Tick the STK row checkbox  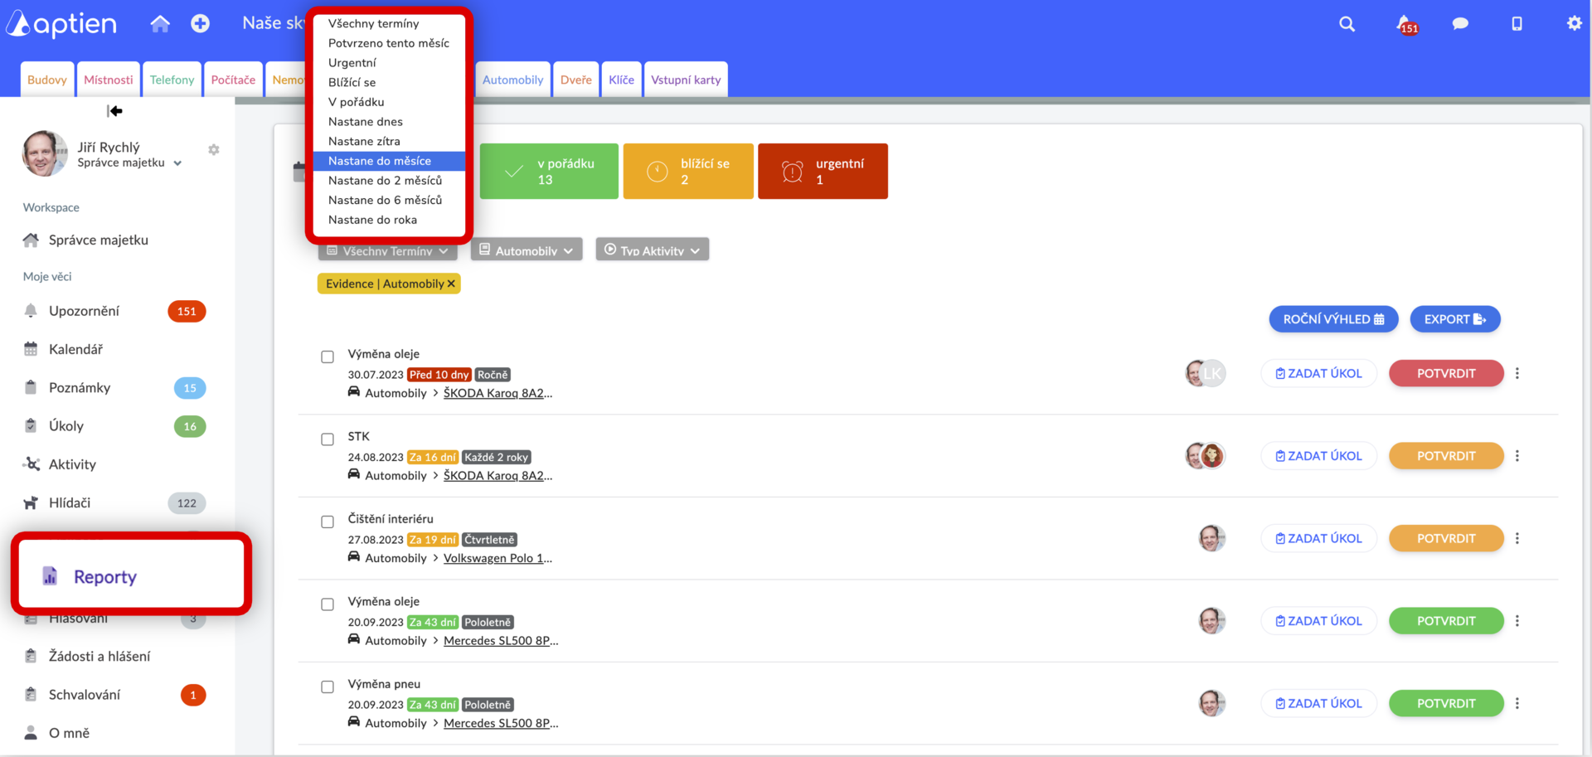(328, 439)
